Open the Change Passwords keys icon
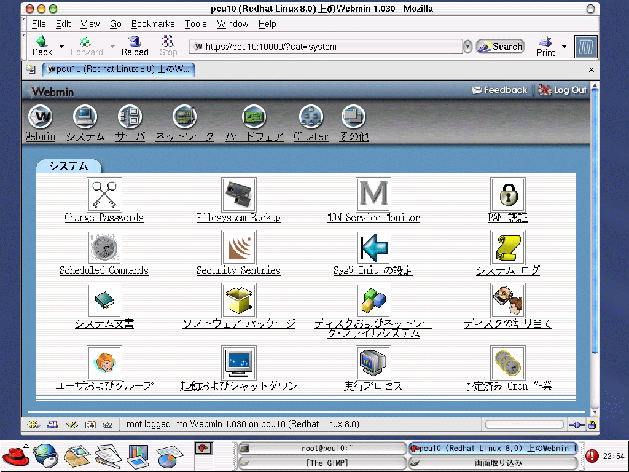 click(104, 195)
